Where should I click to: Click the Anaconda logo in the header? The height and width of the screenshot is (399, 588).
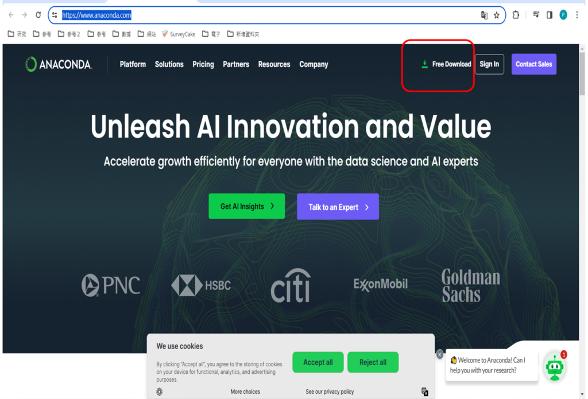click(58, 64)
